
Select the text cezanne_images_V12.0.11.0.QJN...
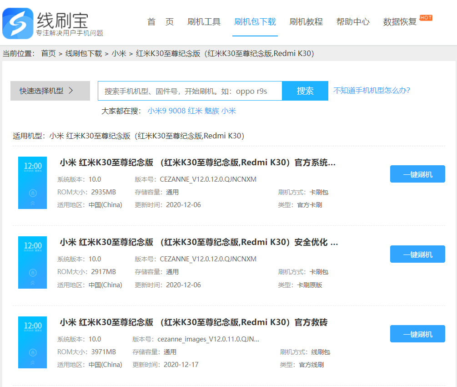(x=208, y=339)
